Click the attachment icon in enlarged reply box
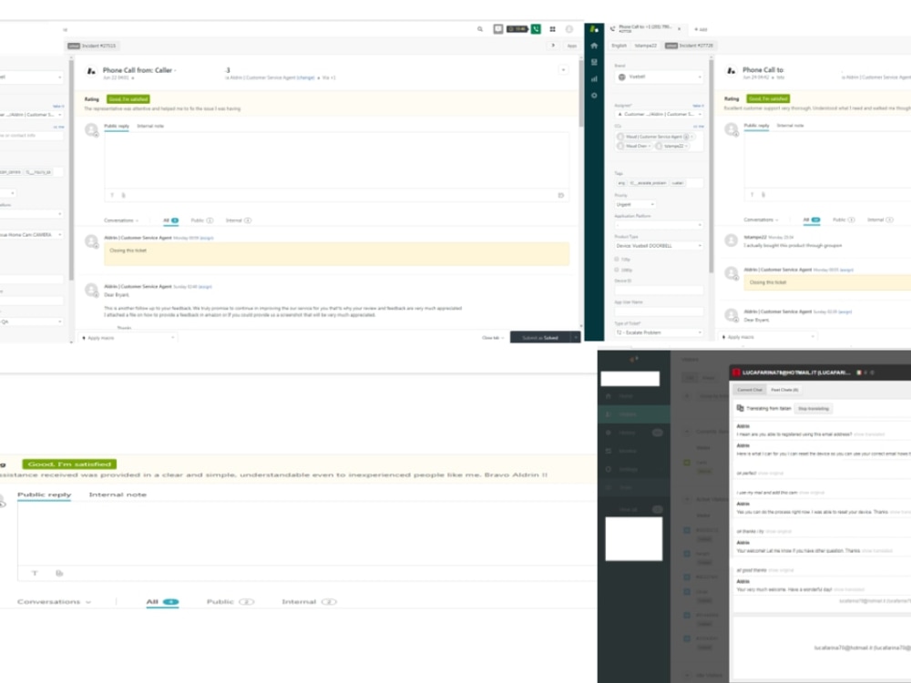 tap(59, 573)
